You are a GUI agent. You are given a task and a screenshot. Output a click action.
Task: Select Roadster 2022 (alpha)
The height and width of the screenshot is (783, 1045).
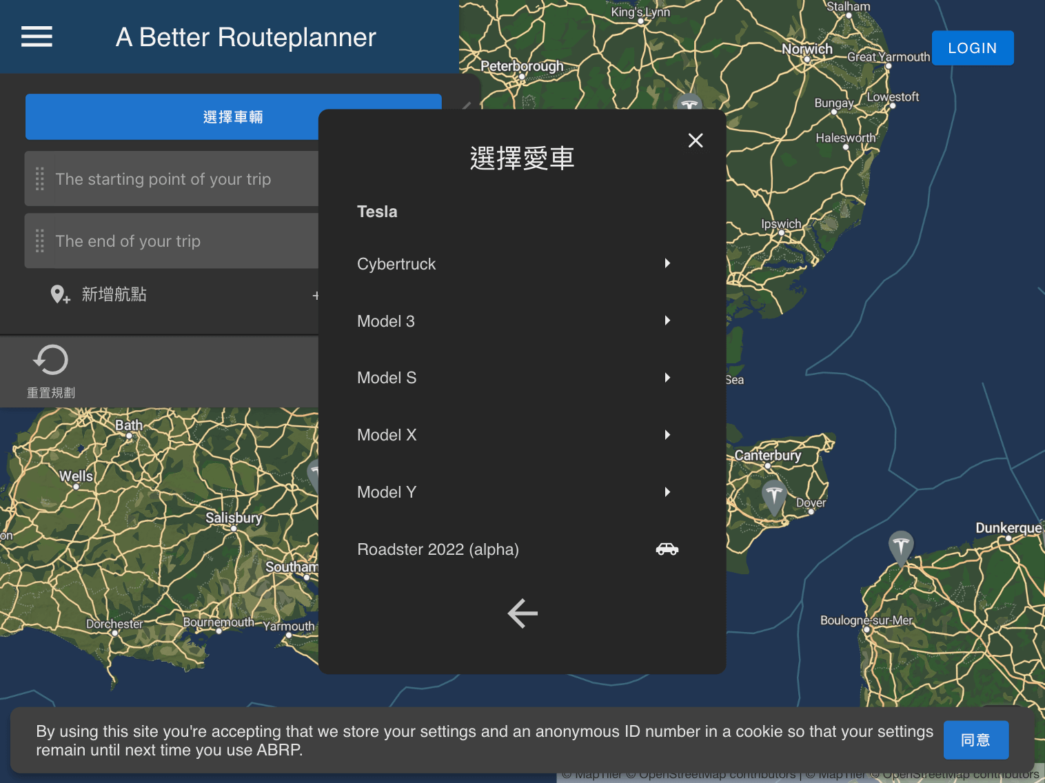pyautogui.click(x=522, y=549)
